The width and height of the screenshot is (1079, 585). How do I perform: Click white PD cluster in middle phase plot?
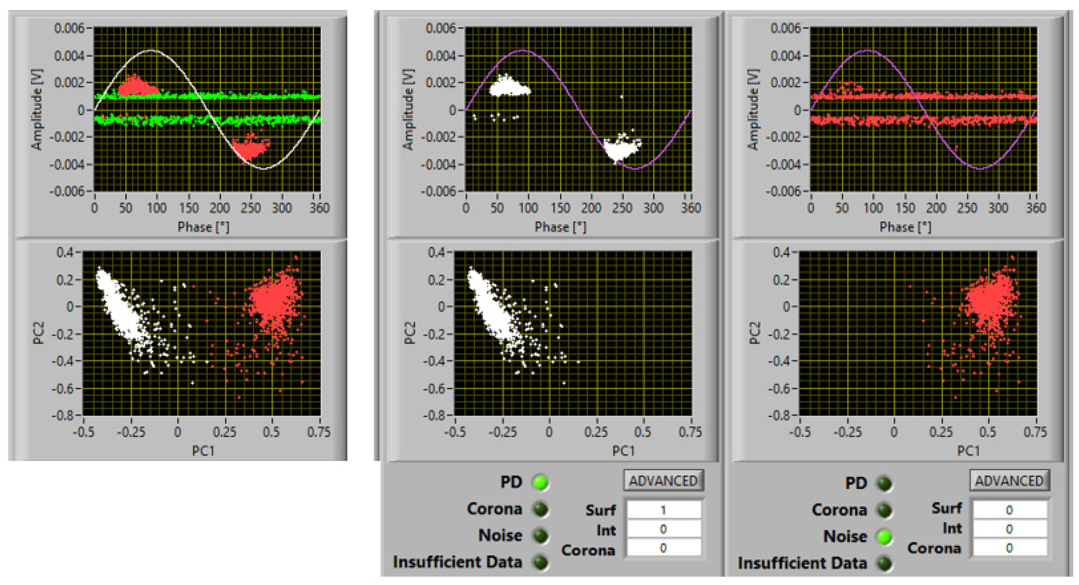tap(508, 89)
